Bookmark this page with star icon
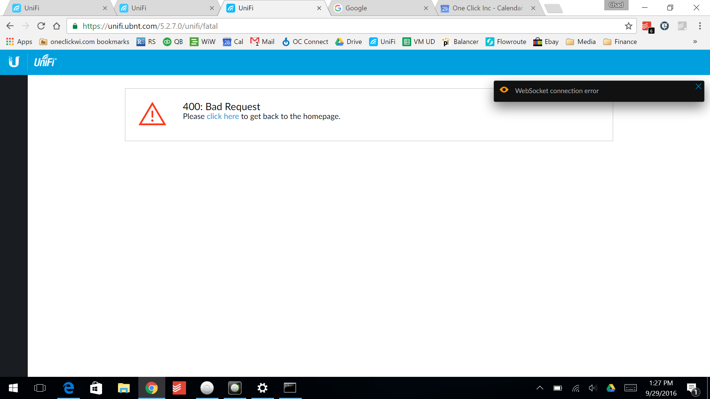This screenshot has width=710, height=399. pyautogui.click(x=628, y=26)
